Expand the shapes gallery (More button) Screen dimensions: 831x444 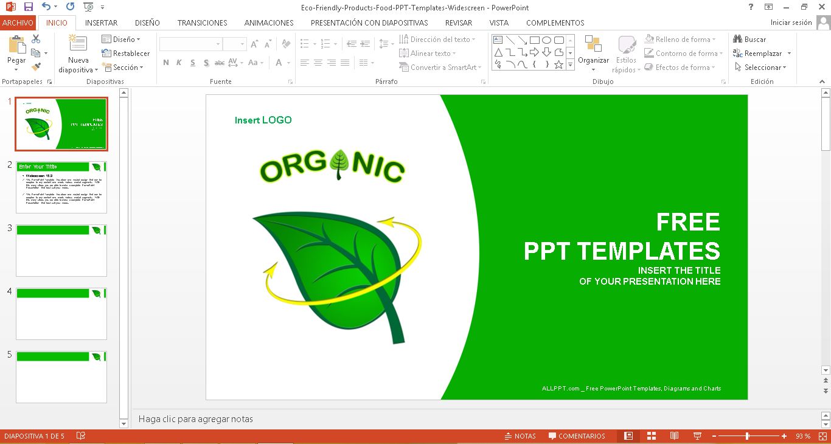[x=570, y=64]
